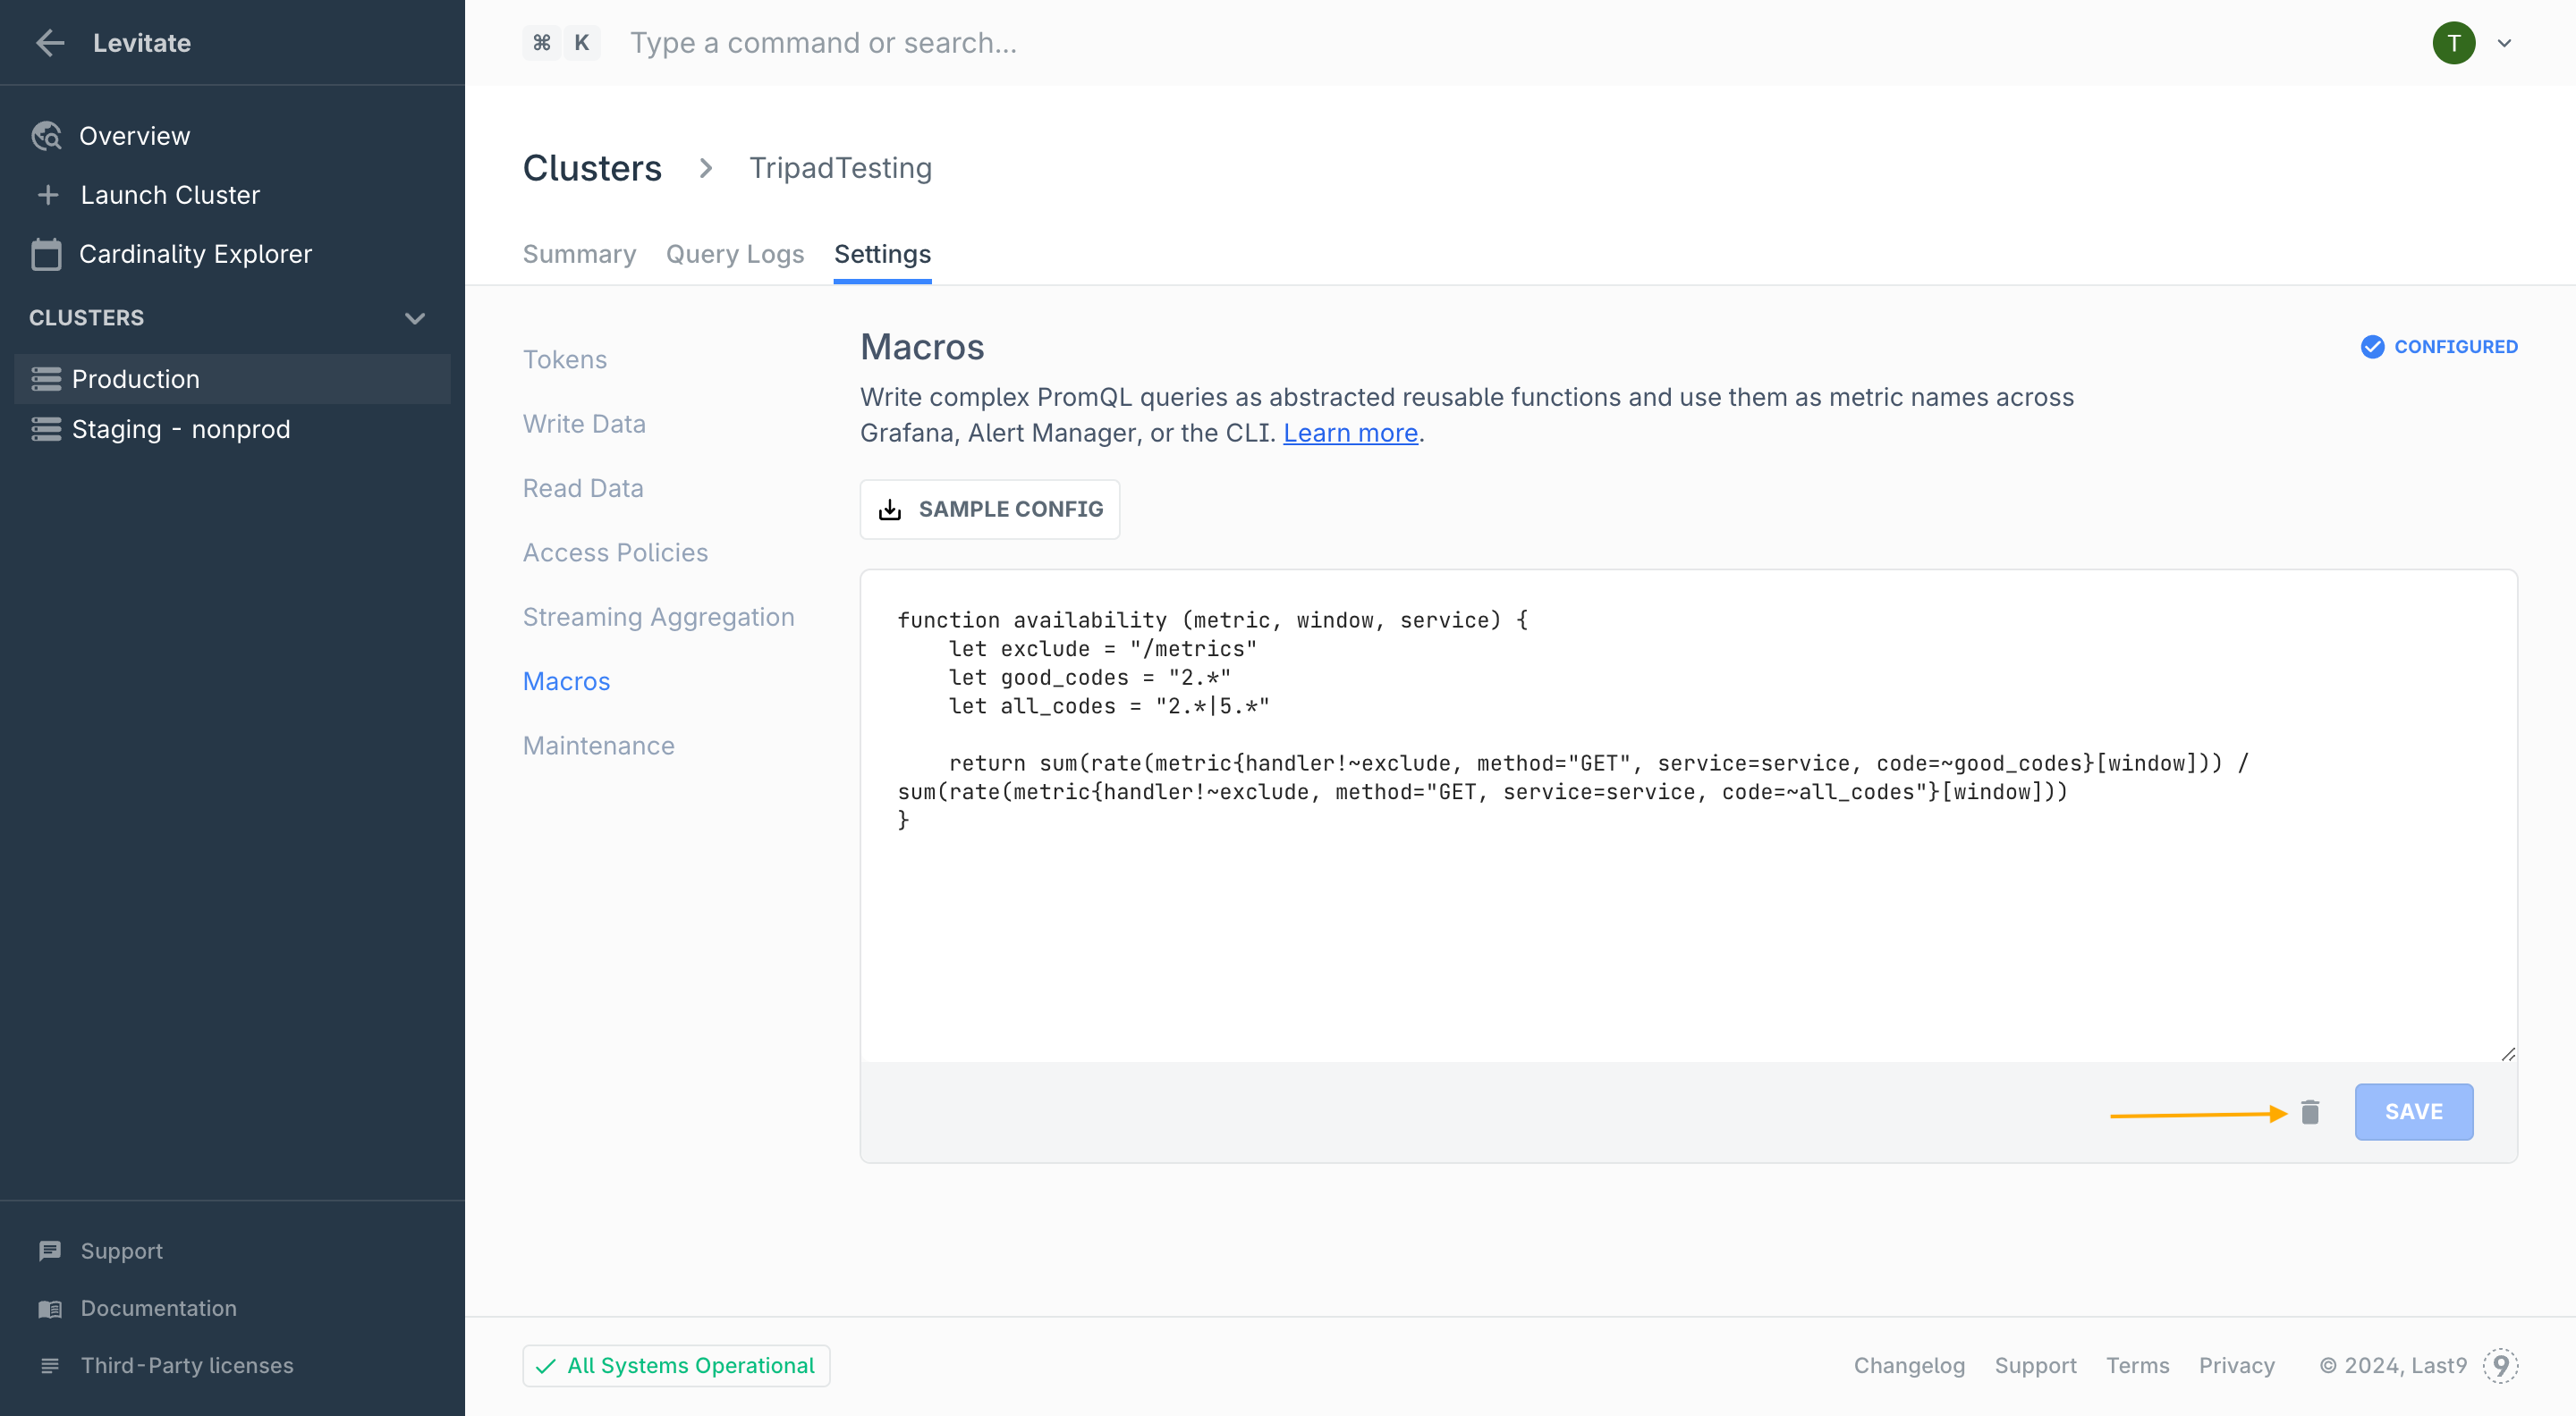
Task: Click the Documentation icon in sidebar
Action: point(49,1308)
